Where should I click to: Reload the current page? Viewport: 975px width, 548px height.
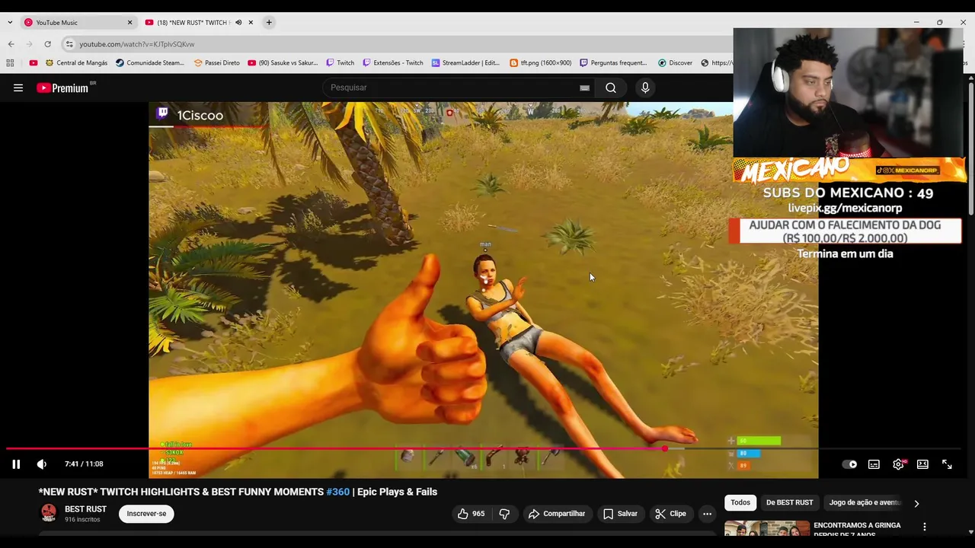pyautogui.click(x=47, y=44)
